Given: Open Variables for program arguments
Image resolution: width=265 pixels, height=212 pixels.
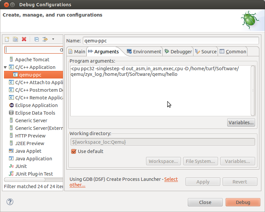Looking at the screenshot, I should (x=241, y=123).
